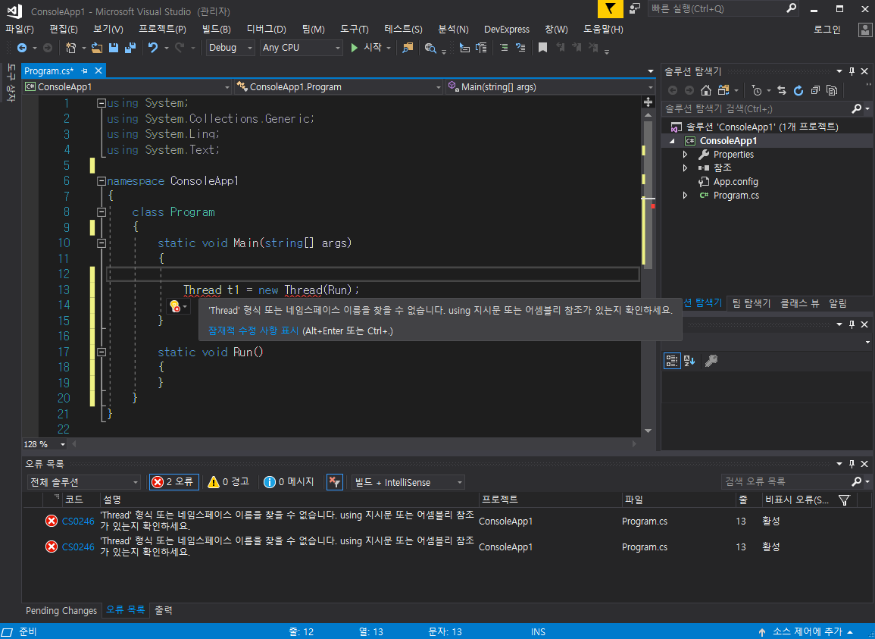This screenshot has width=875, height=639.
Task: Switch to the Pending Changes tab
Action: (61, 610)
